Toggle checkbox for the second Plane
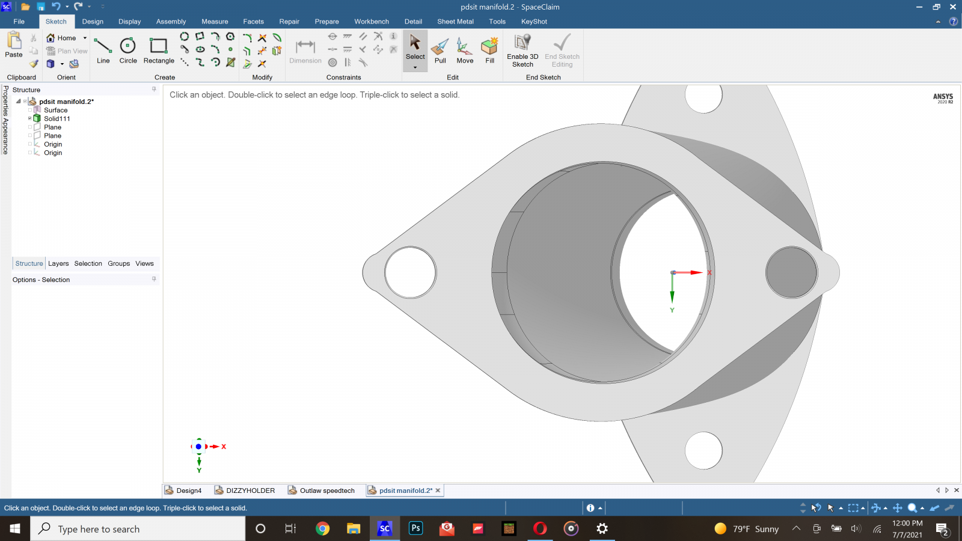 pyautogui.click(x=30, y=135)
